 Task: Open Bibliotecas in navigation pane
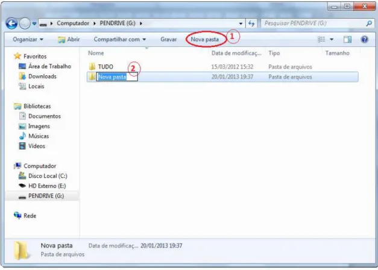[37, 106]
